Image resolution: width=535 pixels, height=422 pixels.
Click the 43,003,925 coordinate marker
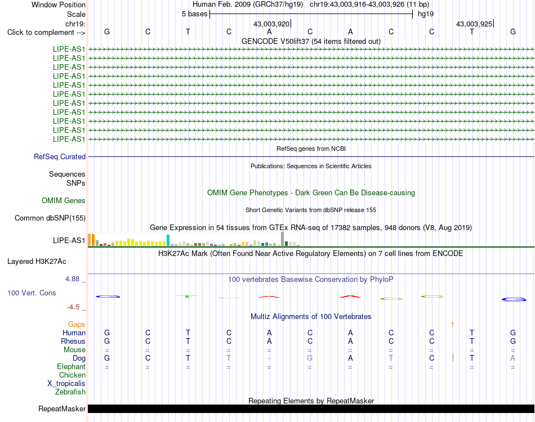pyautogui.click(x=474, y=24)
